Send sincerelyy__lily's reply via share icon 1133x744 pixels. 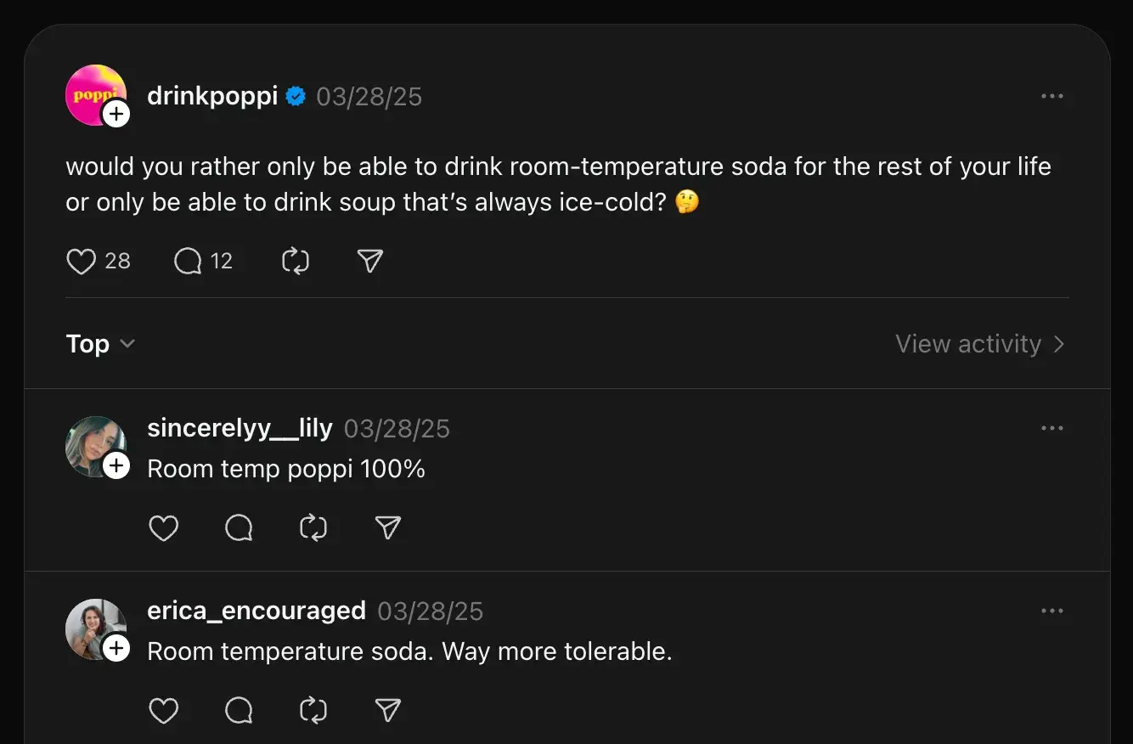[x=387, y=528]
